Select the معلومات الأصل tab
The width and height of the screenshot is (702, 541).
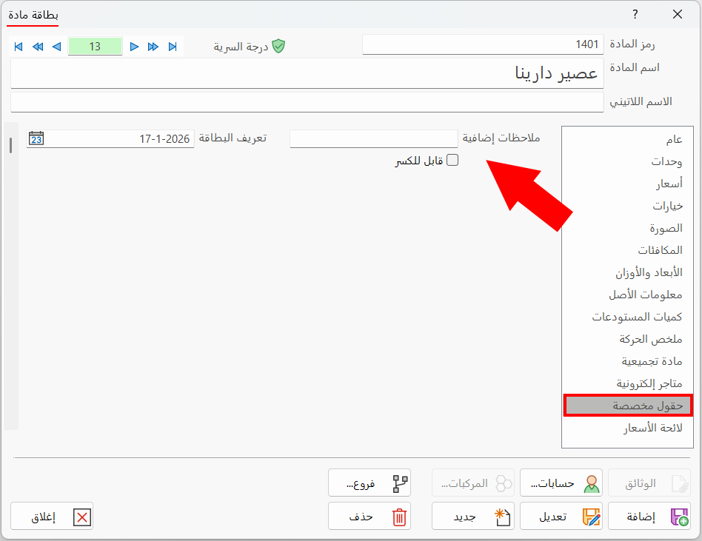[x=627, y=295]
